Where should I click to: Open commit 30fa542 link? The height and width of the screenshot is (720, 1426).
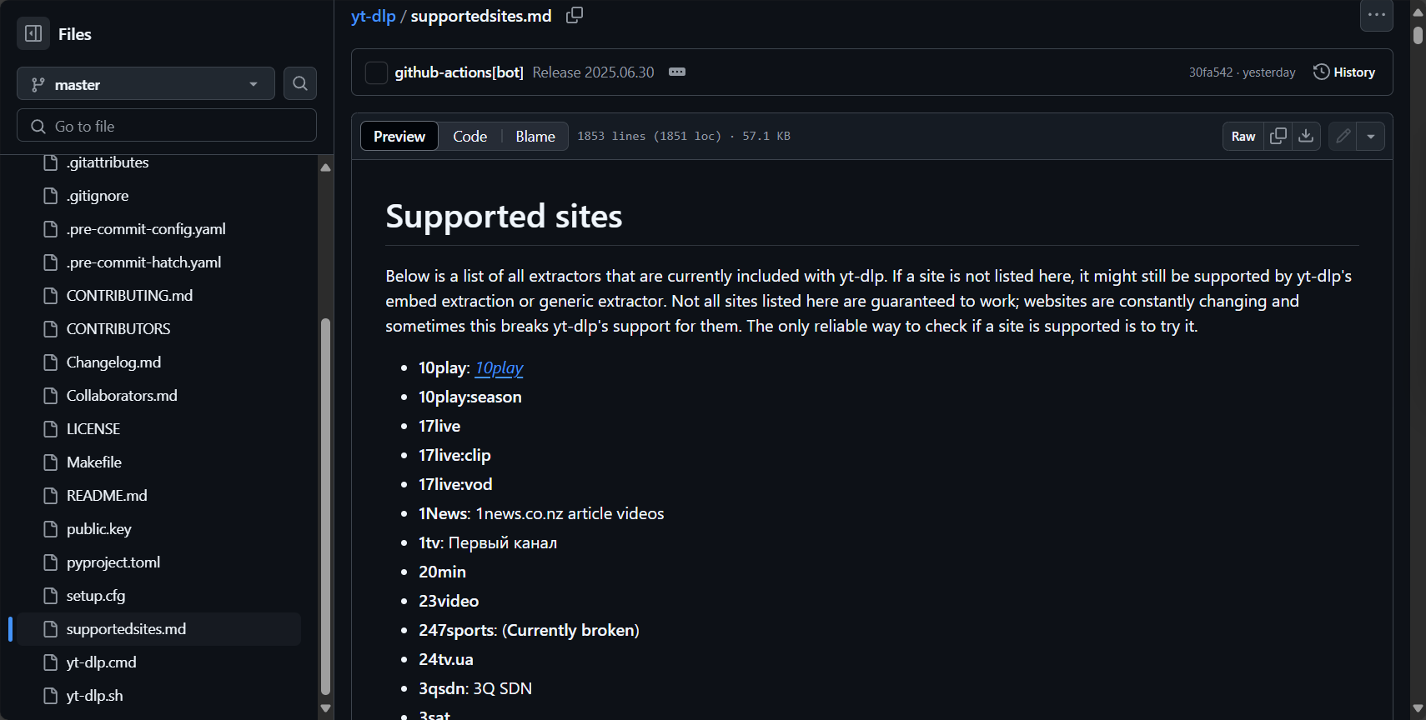coord(1210,72)
